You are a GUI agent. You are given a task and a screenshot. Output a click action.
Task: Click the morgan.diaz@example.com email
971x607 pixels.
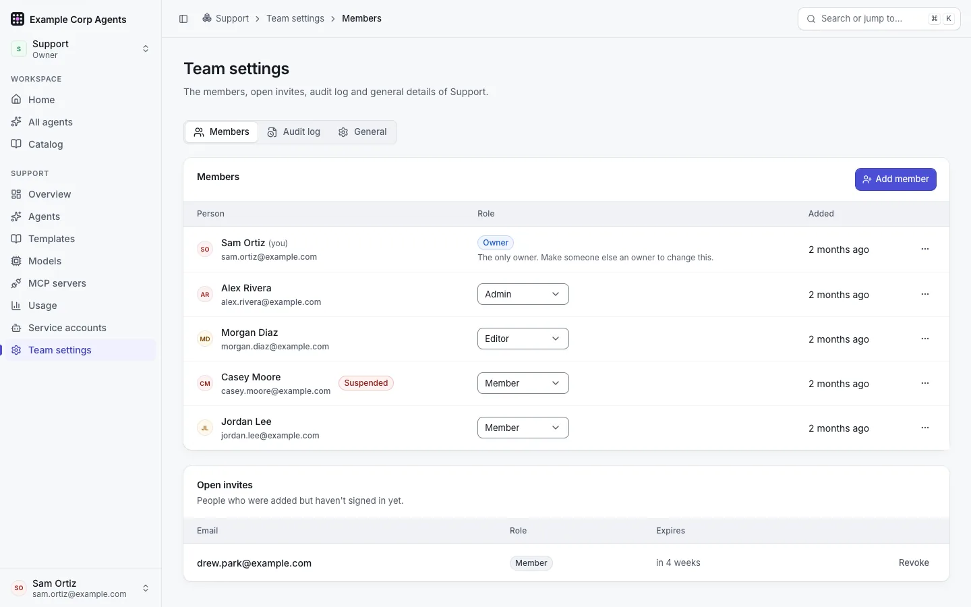click(x=275, y=347)
